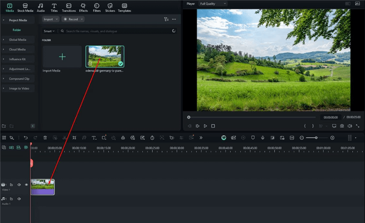Open the Record dropdown
The height and width of the screenshot is (223, 365).
[x=73, y=19]
